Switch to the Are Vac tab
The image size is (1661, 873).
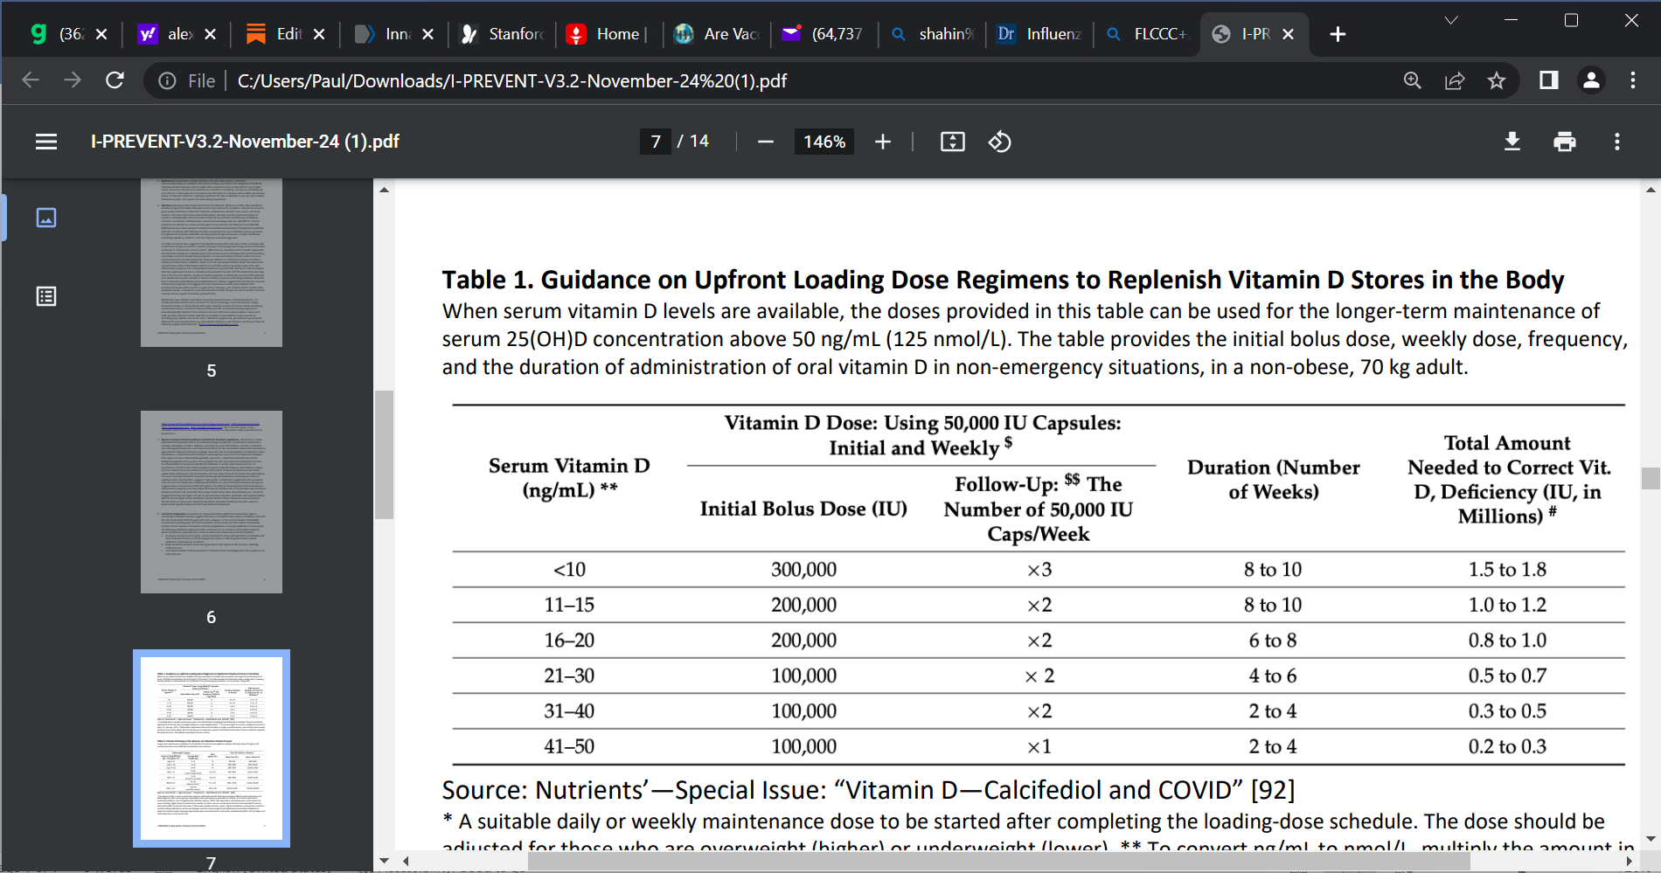[717, 34]
